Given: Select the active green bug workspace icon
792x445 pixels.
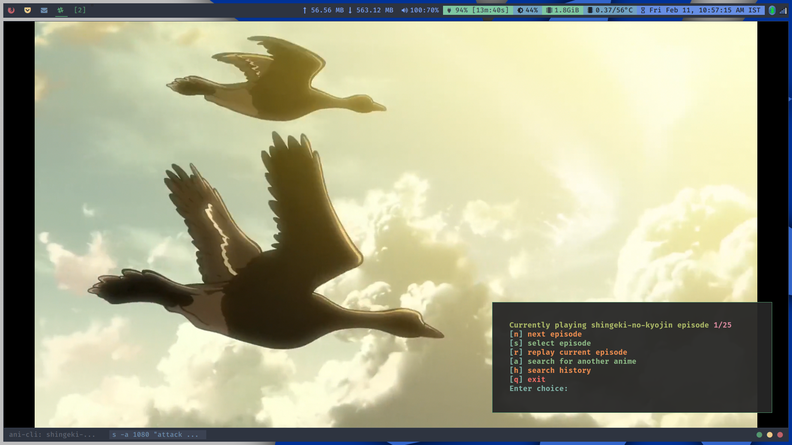Looking at the screenshot, I should click(61, 10).
